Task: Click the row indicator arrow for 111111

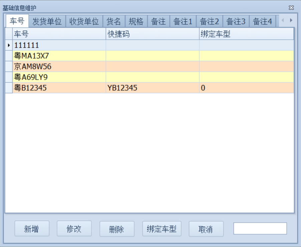Action: click(9, 45)
